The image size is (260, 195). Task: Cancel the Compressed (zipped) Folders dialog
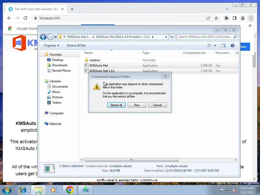[157, 105]
